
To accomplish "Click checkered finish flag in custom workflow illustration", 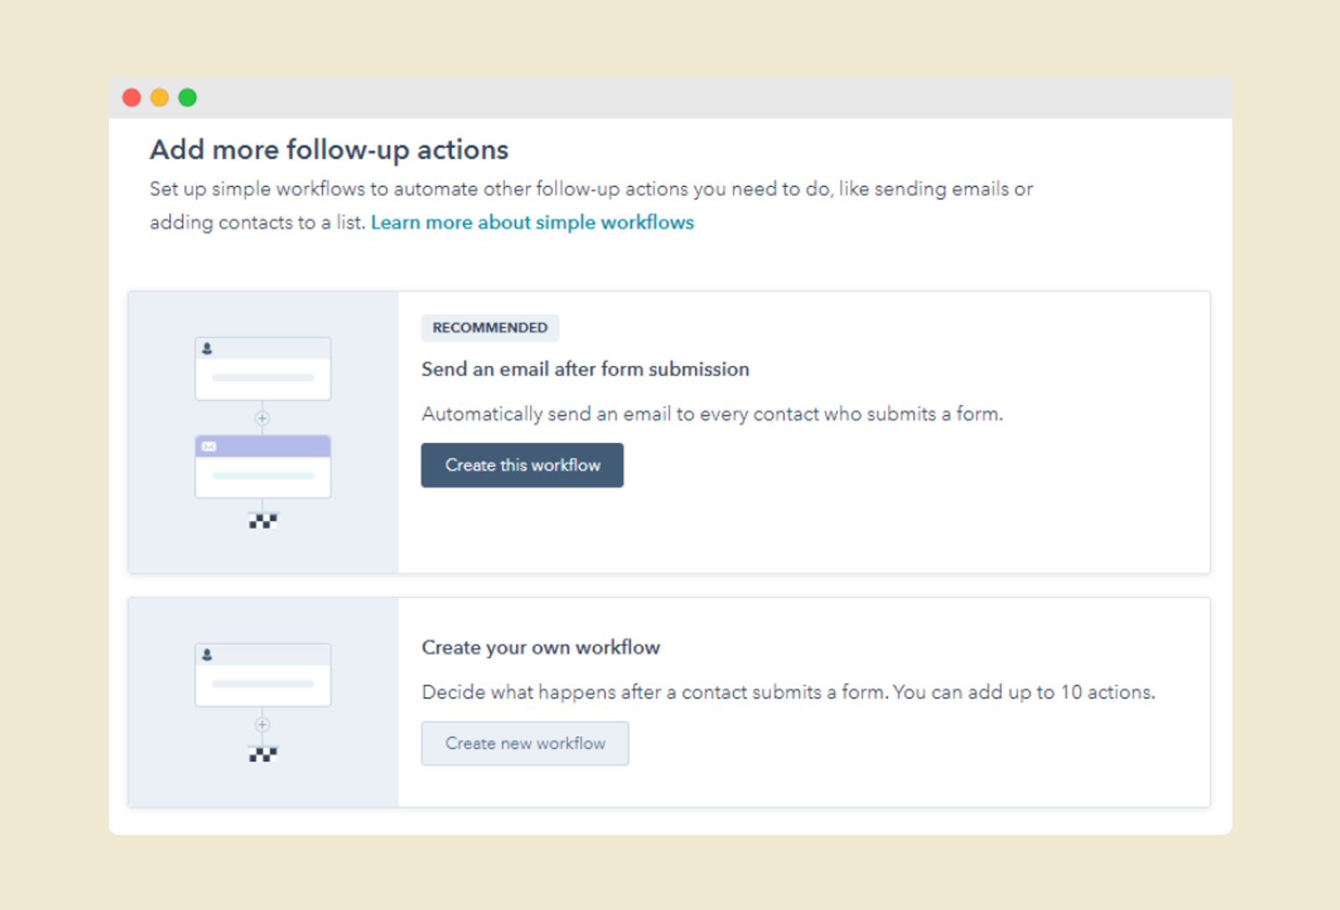I will [x=263, y=754].
